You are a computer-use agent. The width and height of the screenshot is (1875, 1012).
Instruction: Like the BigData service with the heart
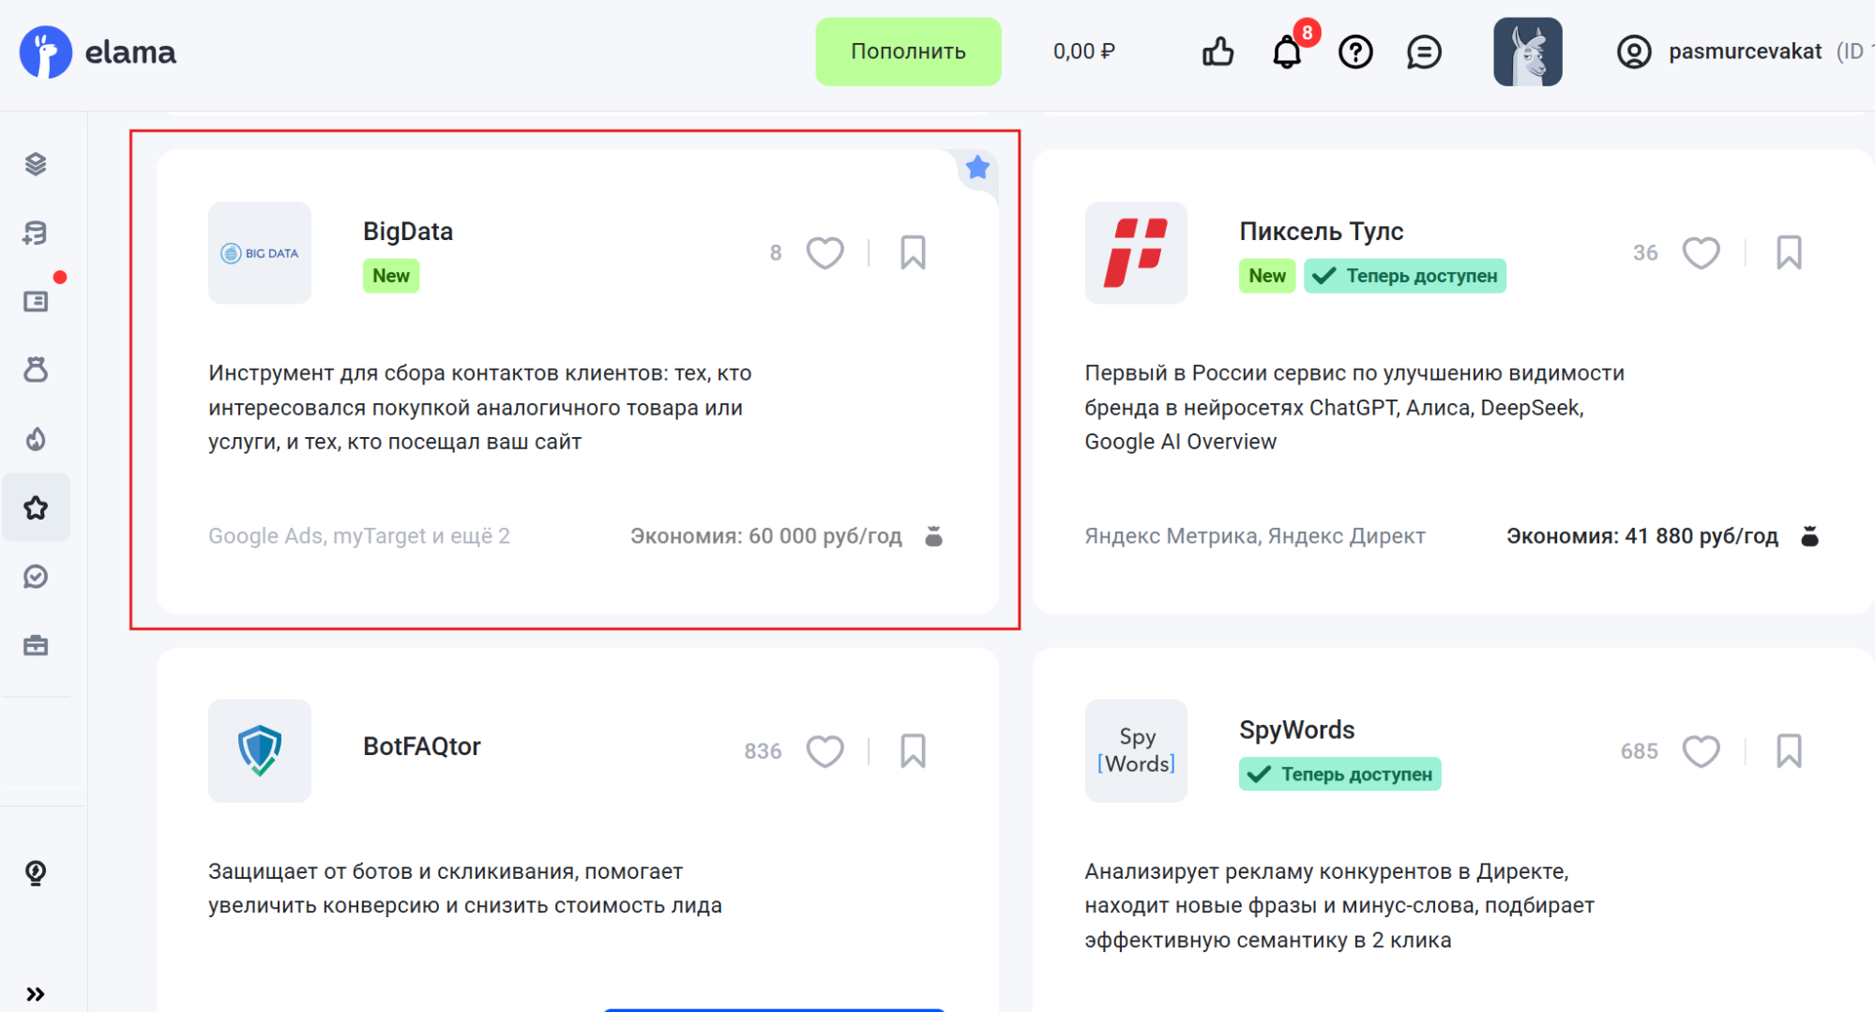pos(825,252)
